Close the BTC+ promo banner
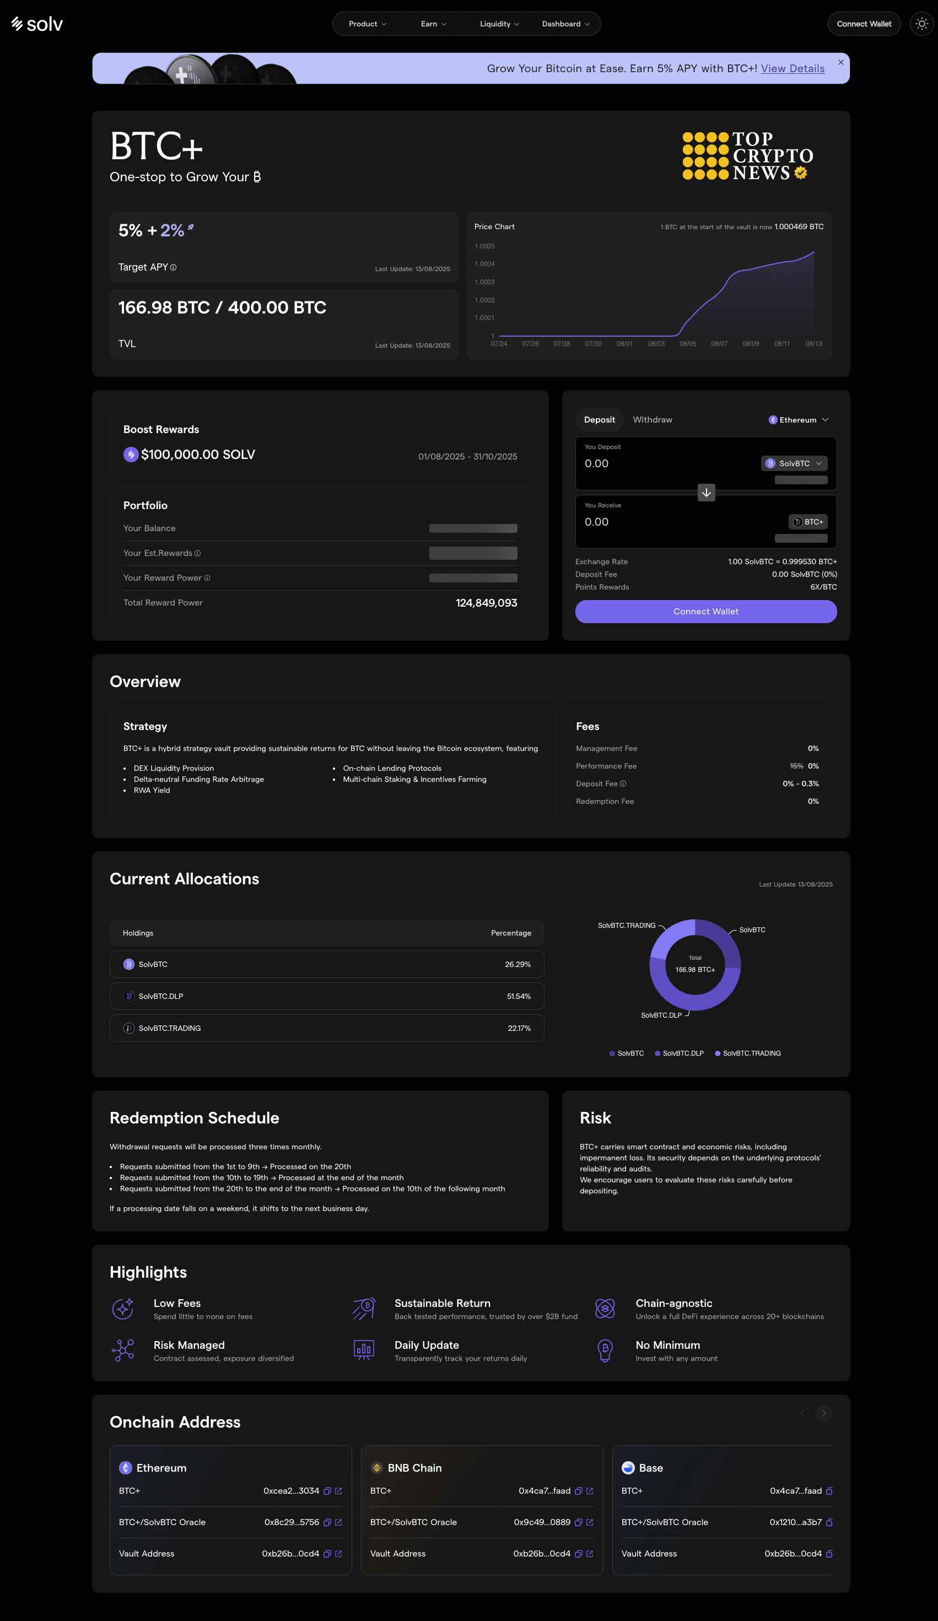The height and width of the screenshot is (1621, 938). tap(840, 62)
